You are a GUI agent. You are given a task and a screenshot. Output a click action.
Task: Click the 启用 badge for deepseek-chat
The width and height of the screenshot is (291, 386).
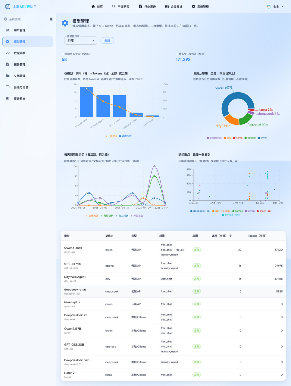point(196,291)
